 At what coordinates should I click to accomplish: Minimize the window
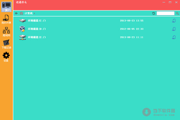(x=164, y=2)
